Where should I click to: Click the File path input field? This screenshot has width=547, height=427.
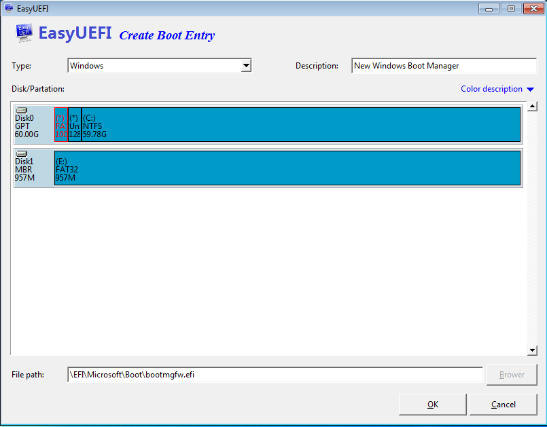pos(275,375)
